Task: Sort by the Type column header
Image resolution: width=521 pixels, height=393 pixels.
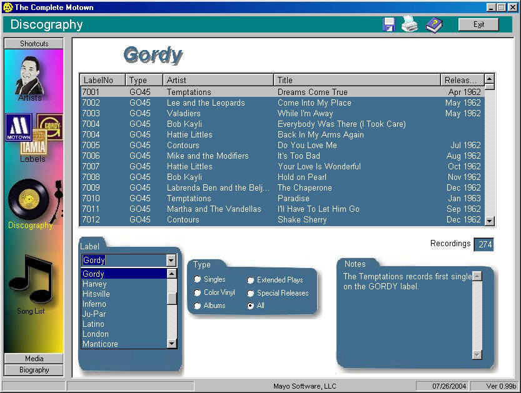Action: point(144,80)
